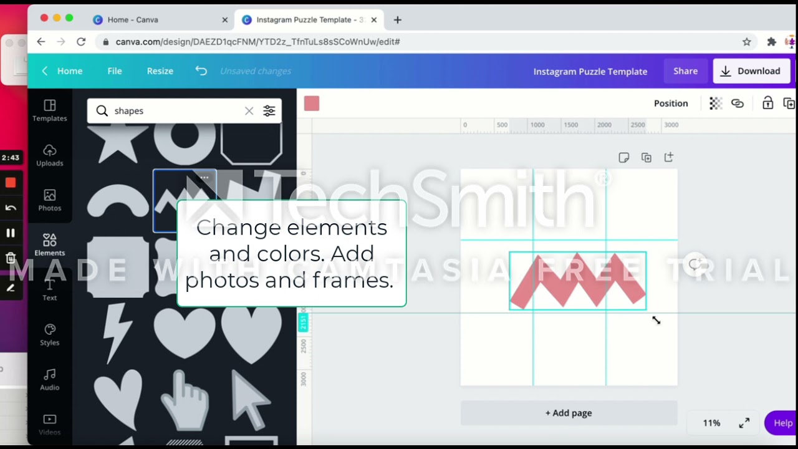
Task: Enter fullscreen presentation mode
Action: click(744, 423)
